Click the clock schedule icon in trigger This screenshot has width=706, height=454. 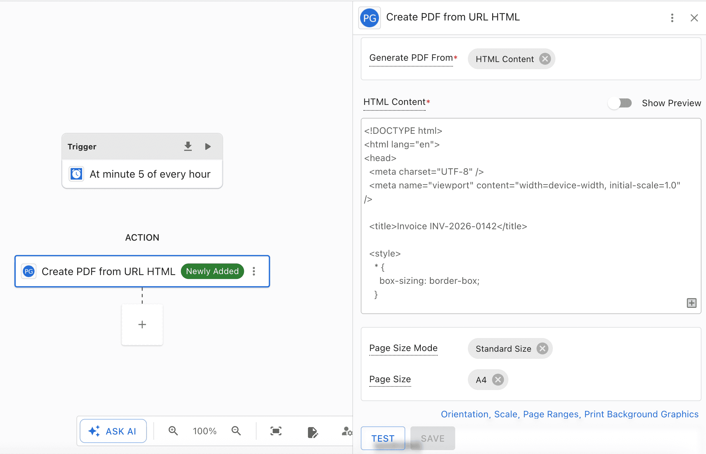pos(76,174)
